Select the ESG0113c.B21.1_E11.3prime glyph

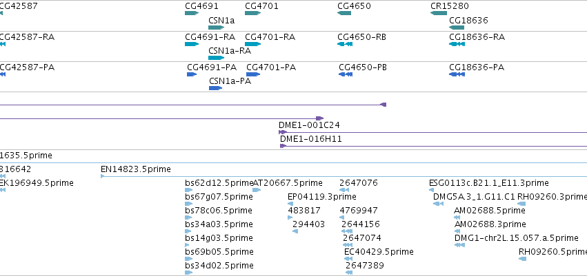431,190
